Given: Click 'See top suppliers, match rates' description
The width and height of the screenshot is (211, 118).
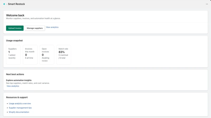Looking at the screenshot, I should [28, 83].
